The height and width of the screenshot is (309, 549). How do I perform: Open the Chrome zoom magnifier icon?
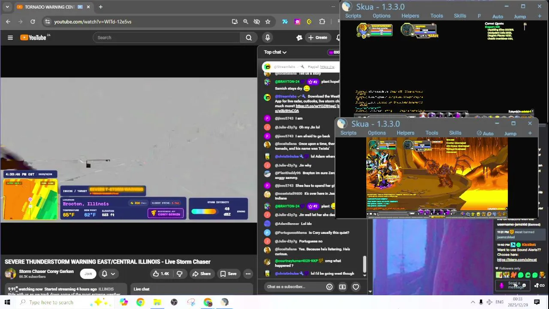tap(245, 21)
